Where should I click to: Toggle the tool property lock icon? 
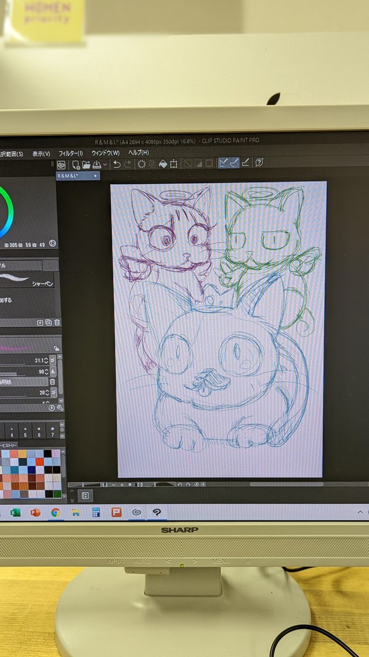(56, 349)
